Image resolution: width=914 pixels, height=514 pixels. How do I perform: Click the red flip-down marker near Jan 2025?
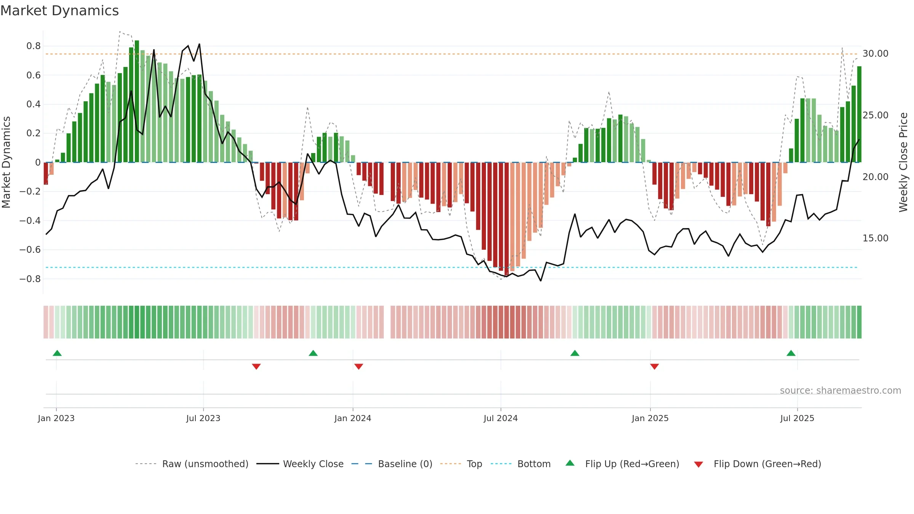pos(654,366)
